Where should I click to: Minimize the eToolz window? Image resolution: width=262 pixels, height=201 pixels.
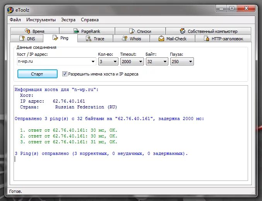coord(221,9)
